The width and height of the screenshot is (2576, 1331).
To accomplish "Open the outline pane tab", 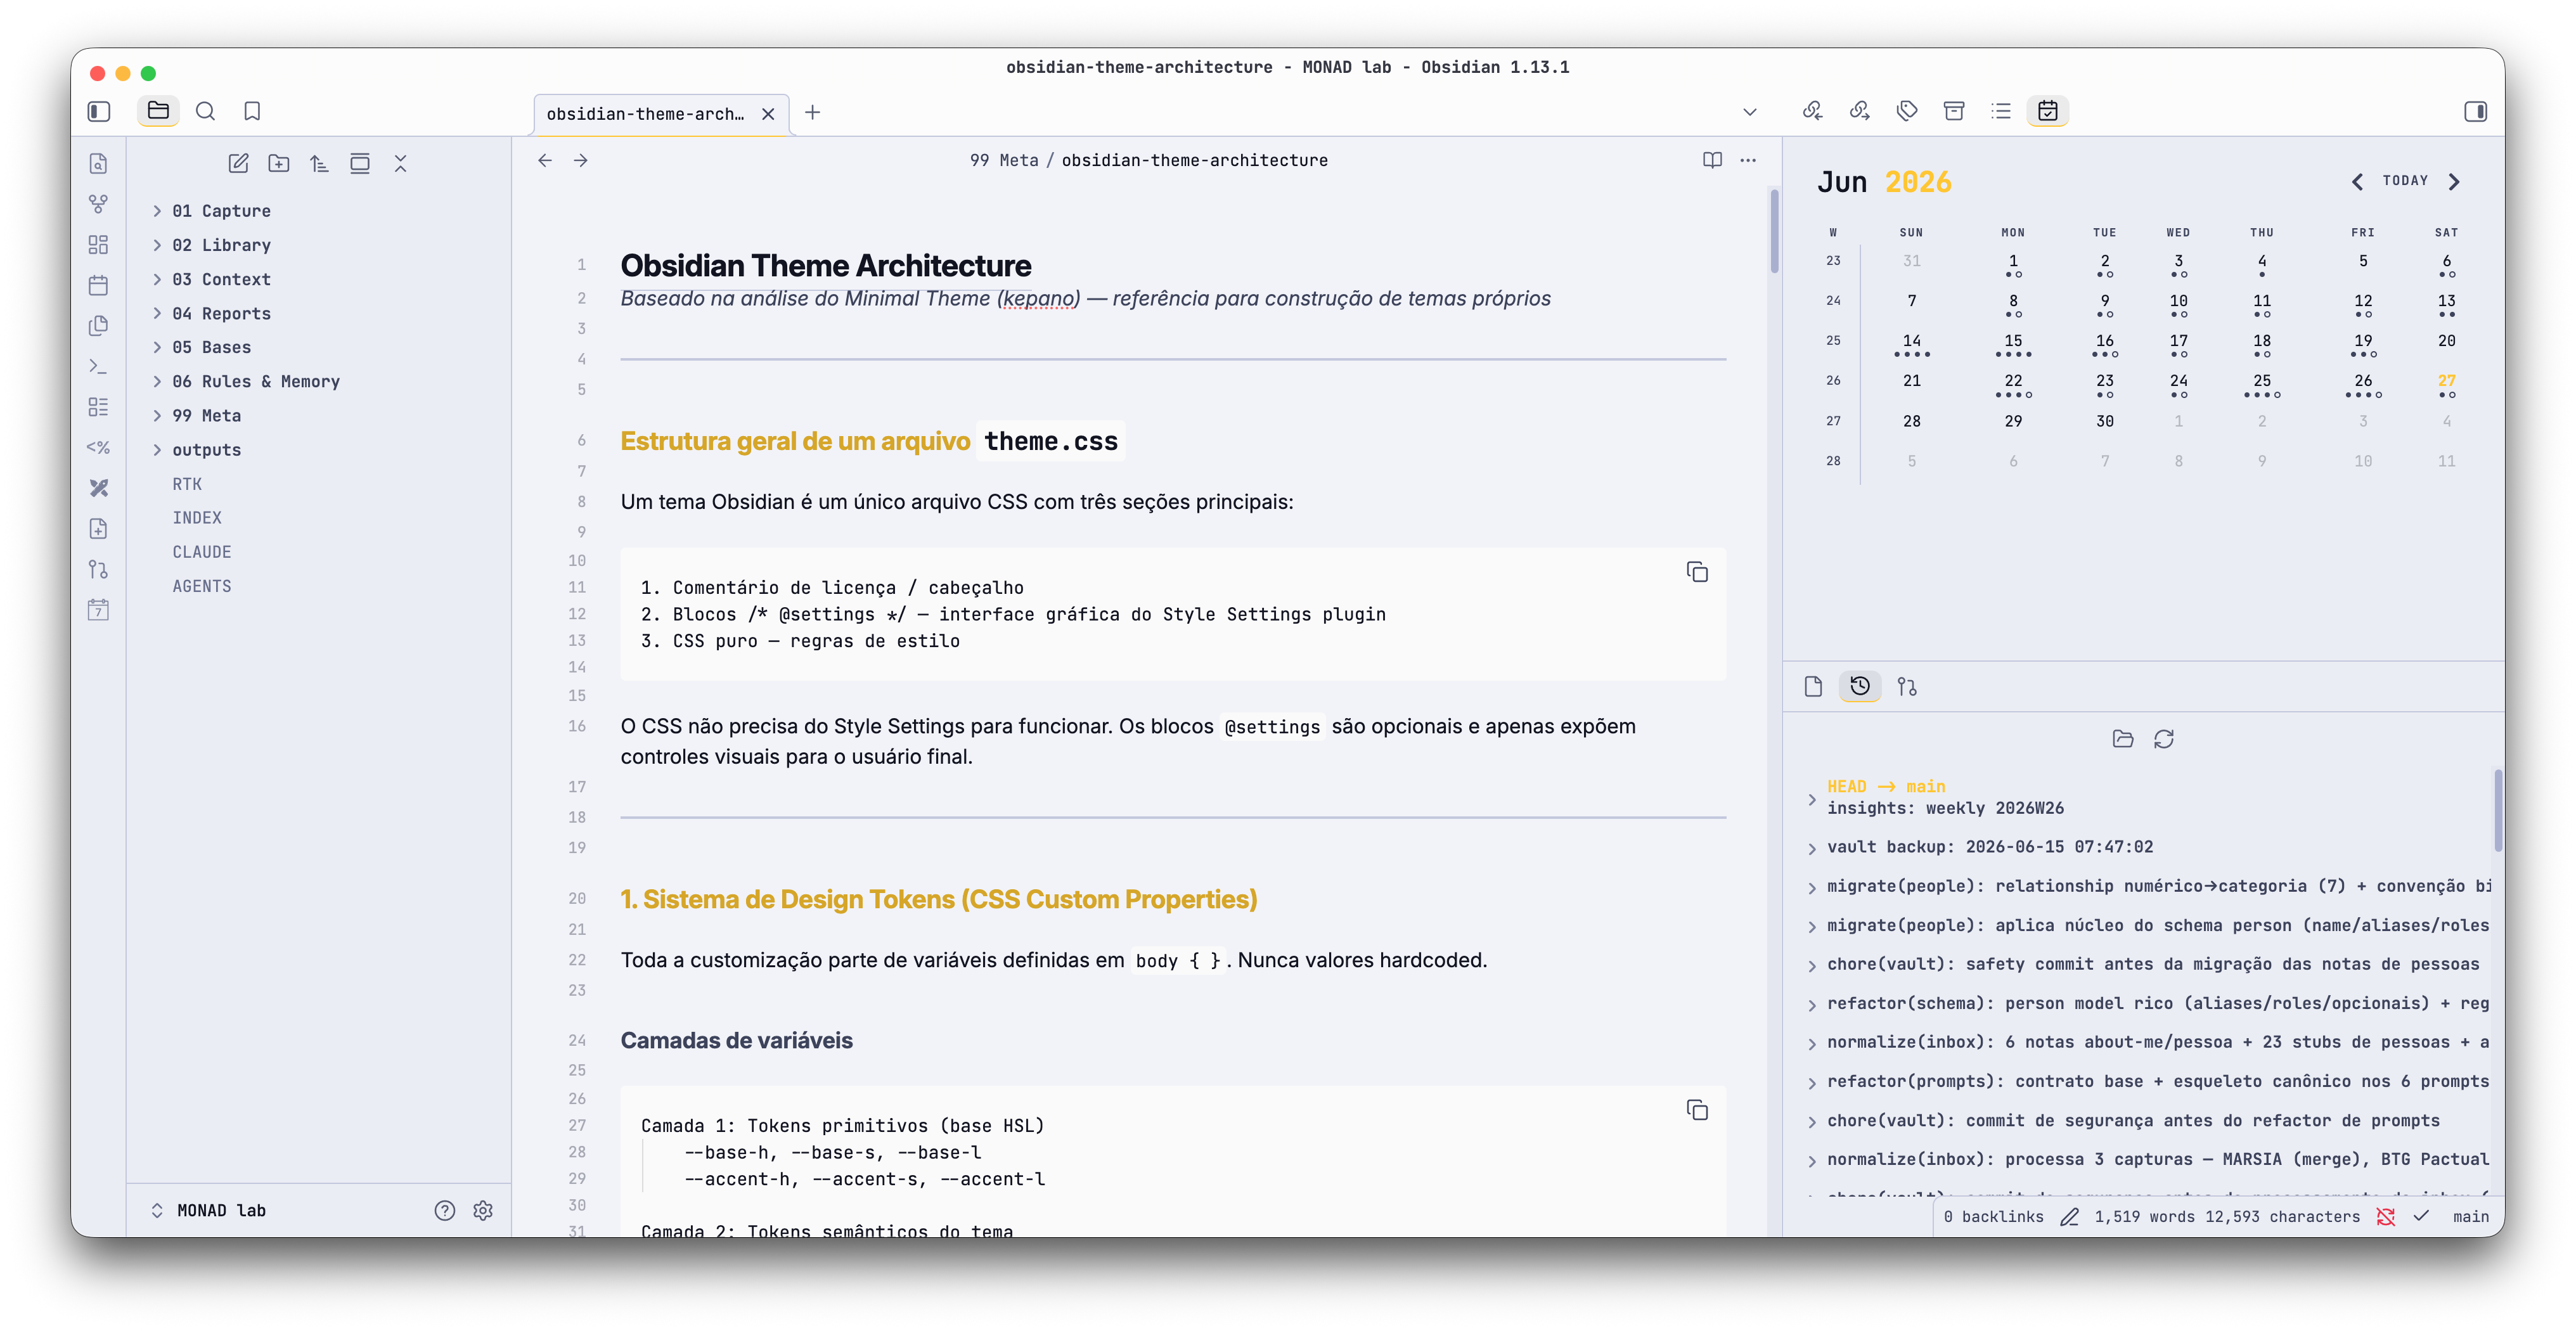I will click(2001, 111).
